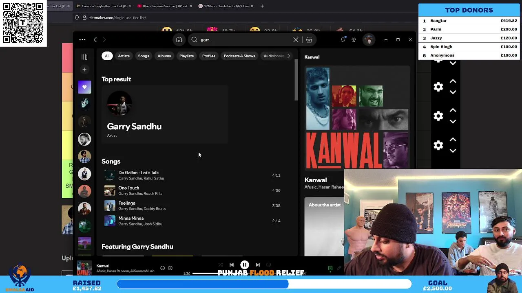
Task: Click Garry Sandhu artist picture
Action: click(x=119, y=103)
